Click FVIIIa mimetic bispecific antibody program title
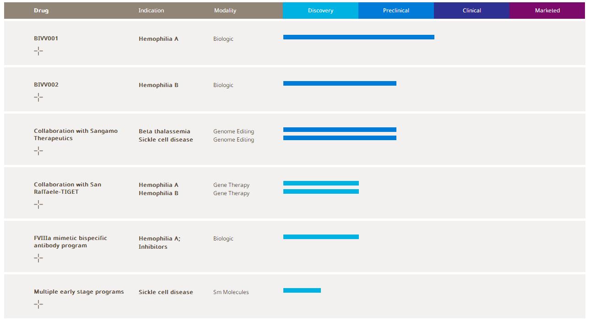Screen dimensions: 590x322 tap(70, 242)
